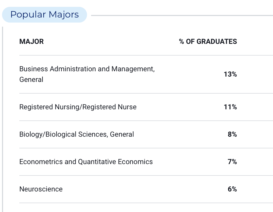Click the % OF GRADUATES column header
The image size is (273, 212).
pos(208,42)
